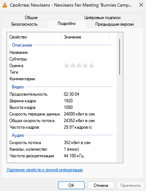Switch to the Безопасность tab
The height and width of the screenshot is (191, 146).
[x=25, y=24]
